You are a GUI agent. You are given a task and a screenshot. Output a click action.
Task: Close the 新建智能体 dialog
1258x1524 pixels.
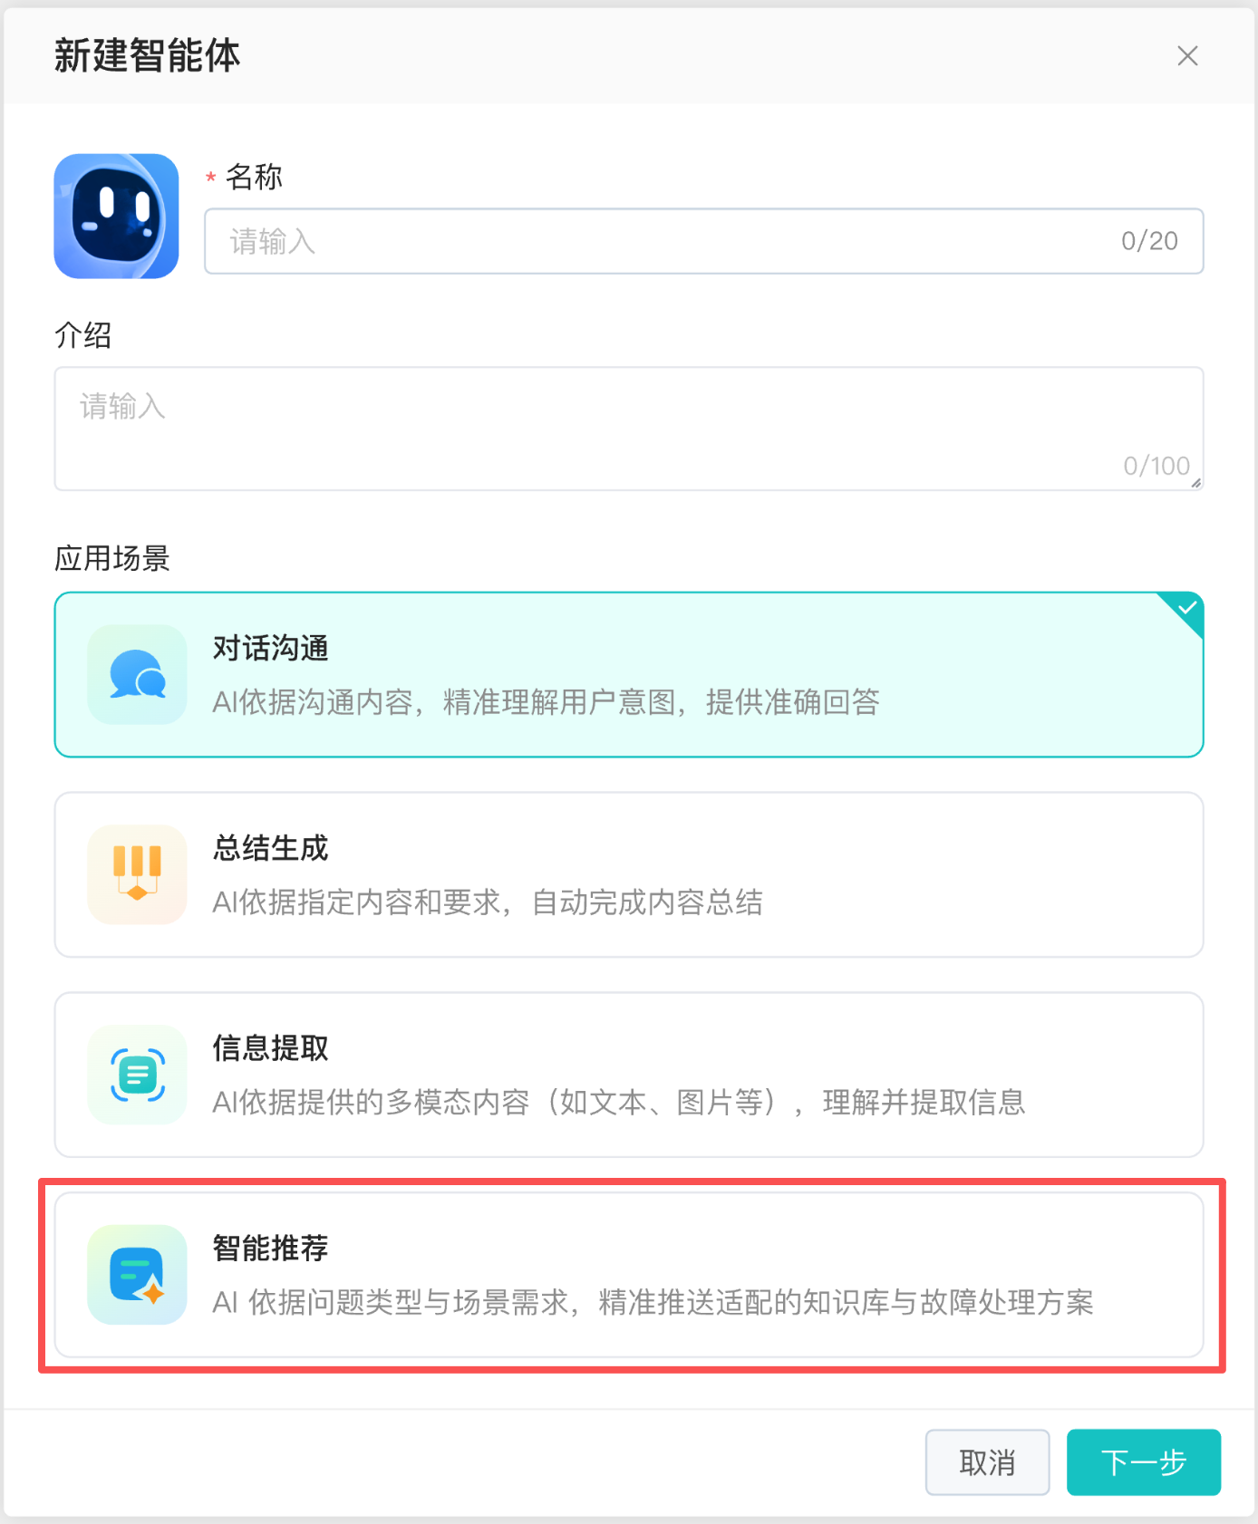pos(1187,56)
